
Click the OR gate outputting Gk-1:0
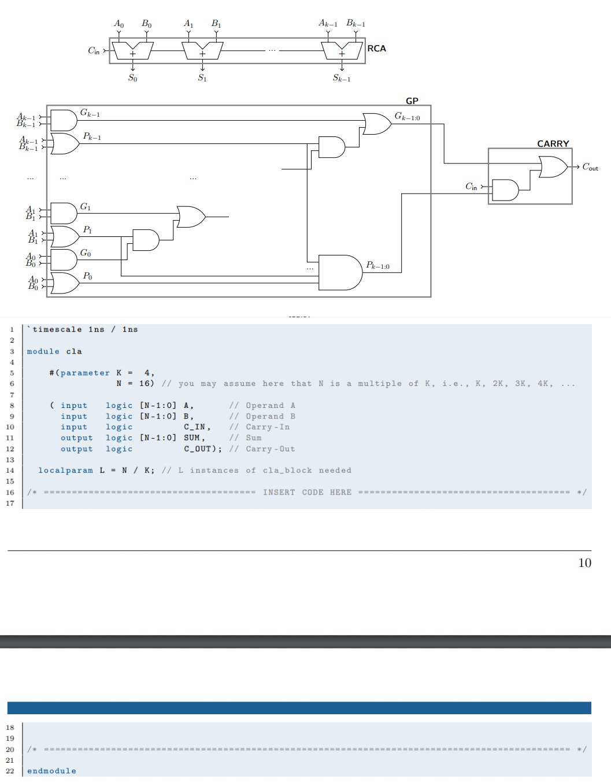pyautogui.click(x=376, y=123)
